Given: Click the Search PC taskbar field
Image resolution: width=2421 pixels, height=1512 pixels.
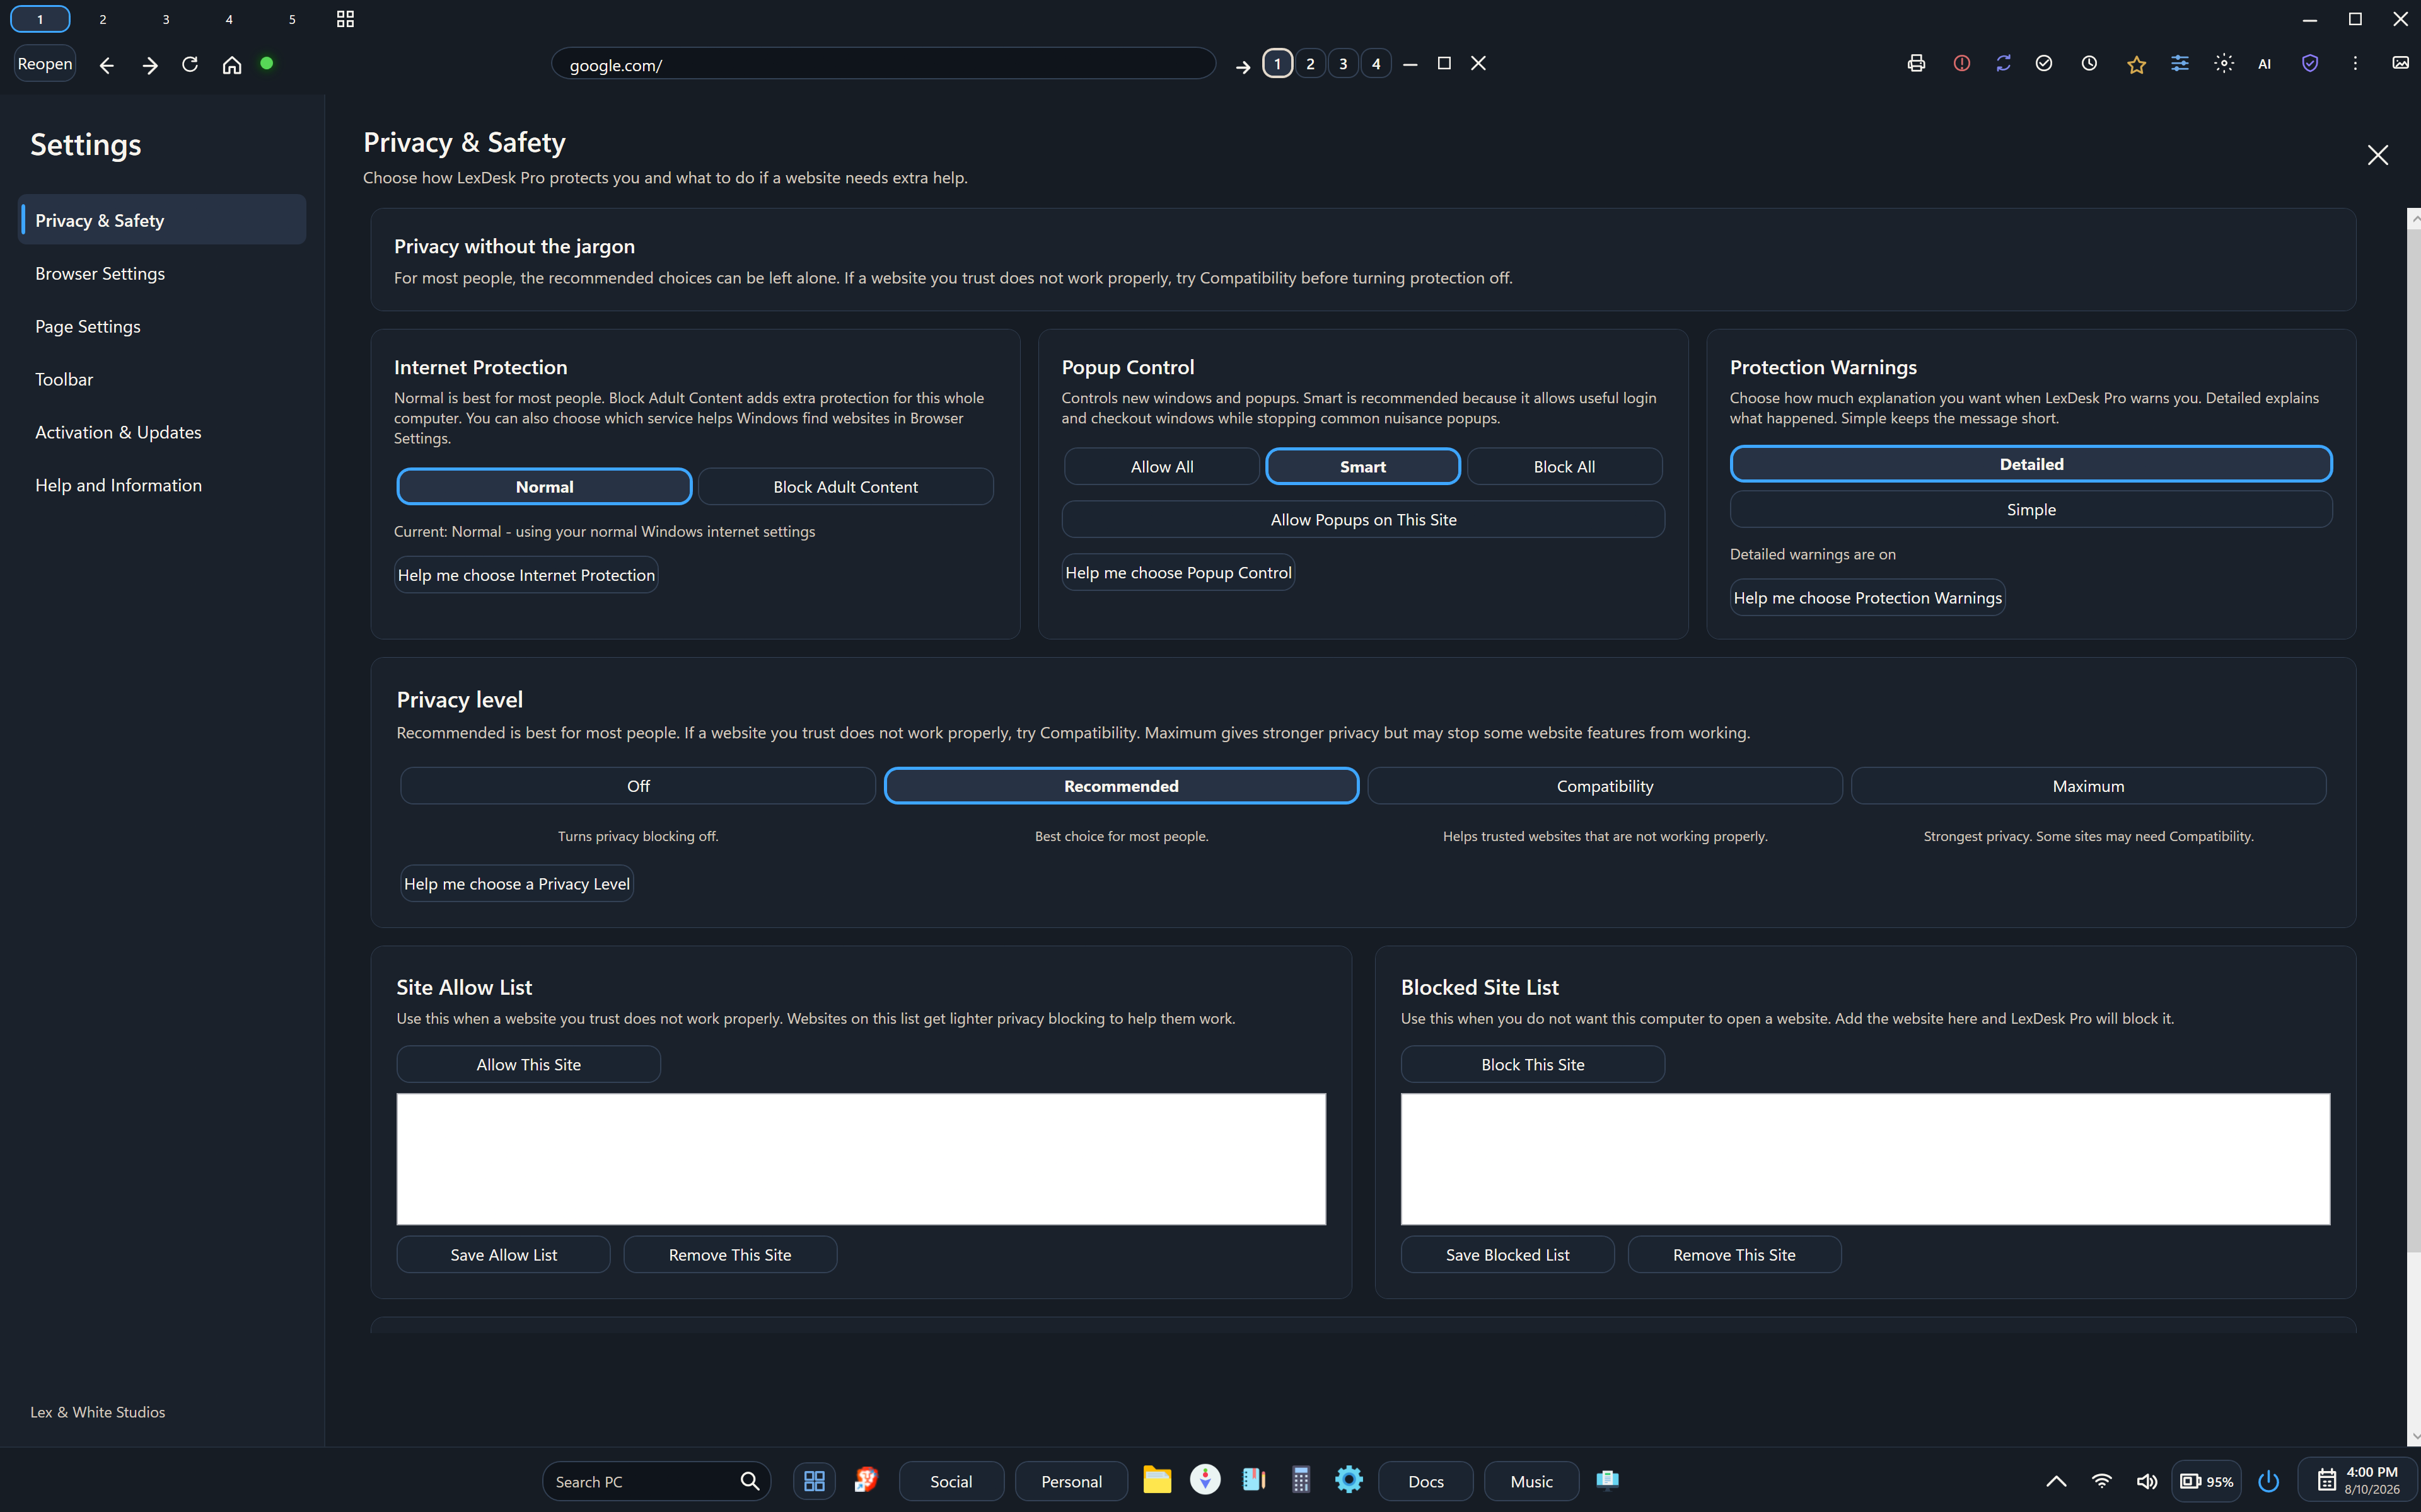Looking at the screenshot, I should pyautogui.click(x=656, y=1481).
